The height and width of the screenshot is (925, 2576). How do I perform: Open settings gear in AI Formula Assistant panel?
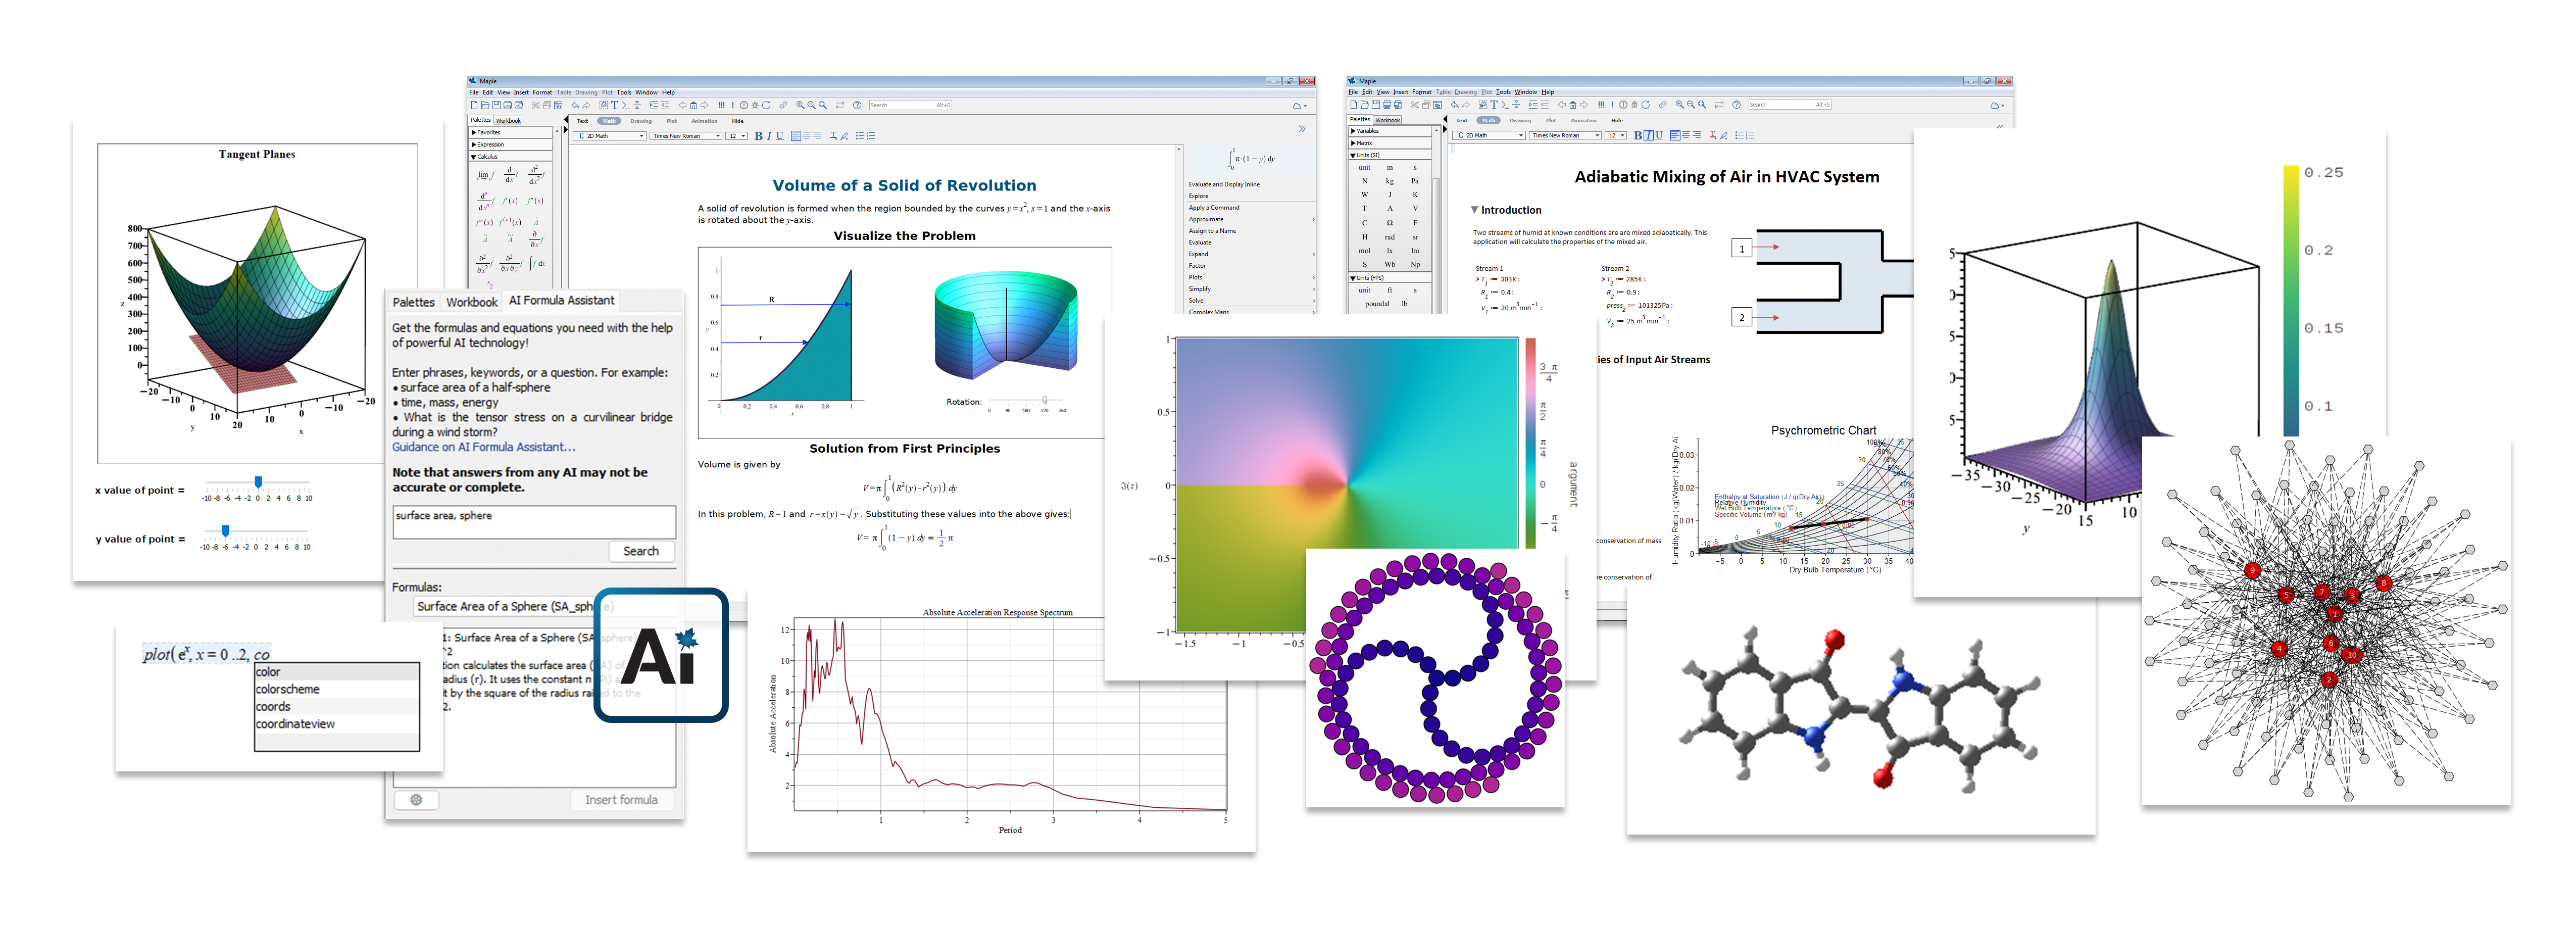416,800
